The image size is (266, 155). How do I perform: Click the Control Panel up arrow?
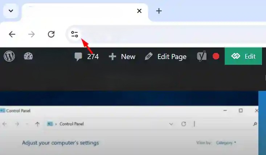37,124
